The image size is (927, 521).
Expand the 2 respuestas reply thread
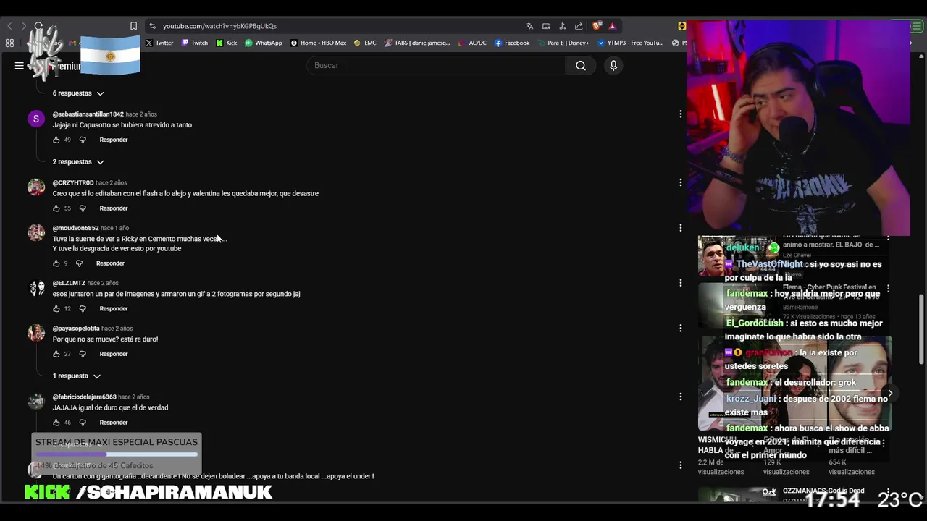click(x=78, y=162)
